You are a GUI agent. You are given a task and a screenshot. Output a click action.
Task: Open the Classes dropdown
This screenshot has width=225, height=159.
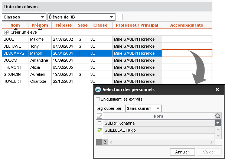point(24,17)
